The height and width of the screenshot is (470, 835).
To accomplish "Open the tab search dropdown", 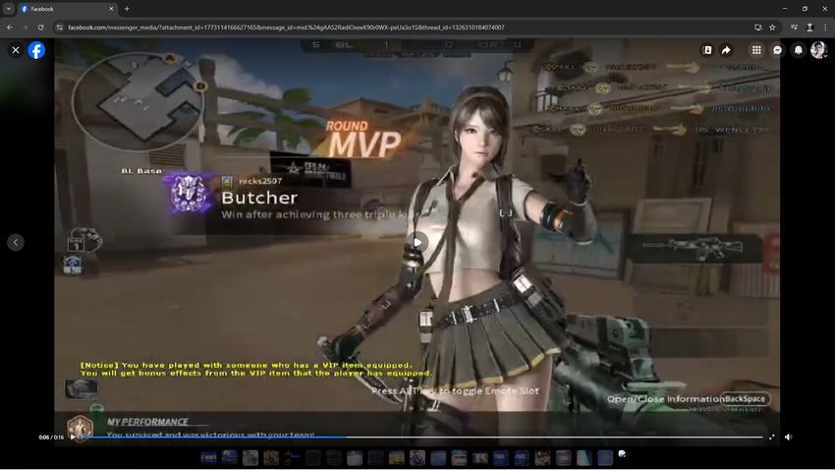I will point(9,9).
